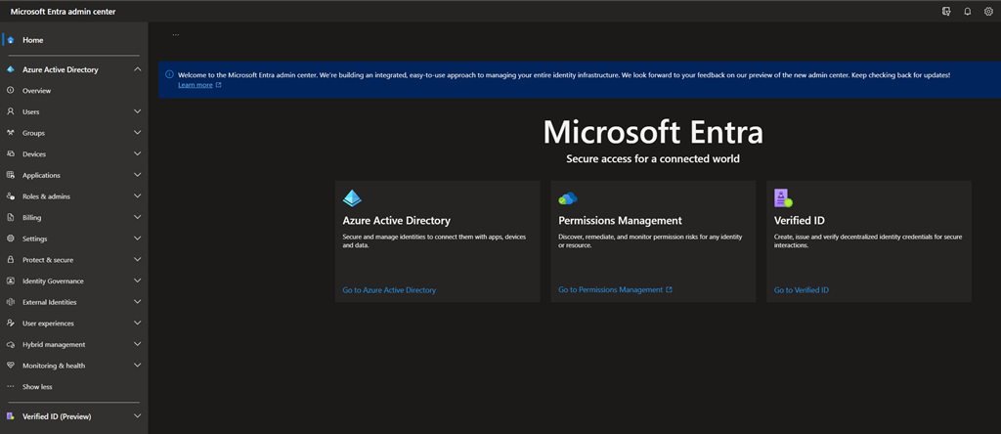Expand the Users menu chevron
This screenshot has height=434, width=1001.
pyautogui.click(x=138, y=111)
